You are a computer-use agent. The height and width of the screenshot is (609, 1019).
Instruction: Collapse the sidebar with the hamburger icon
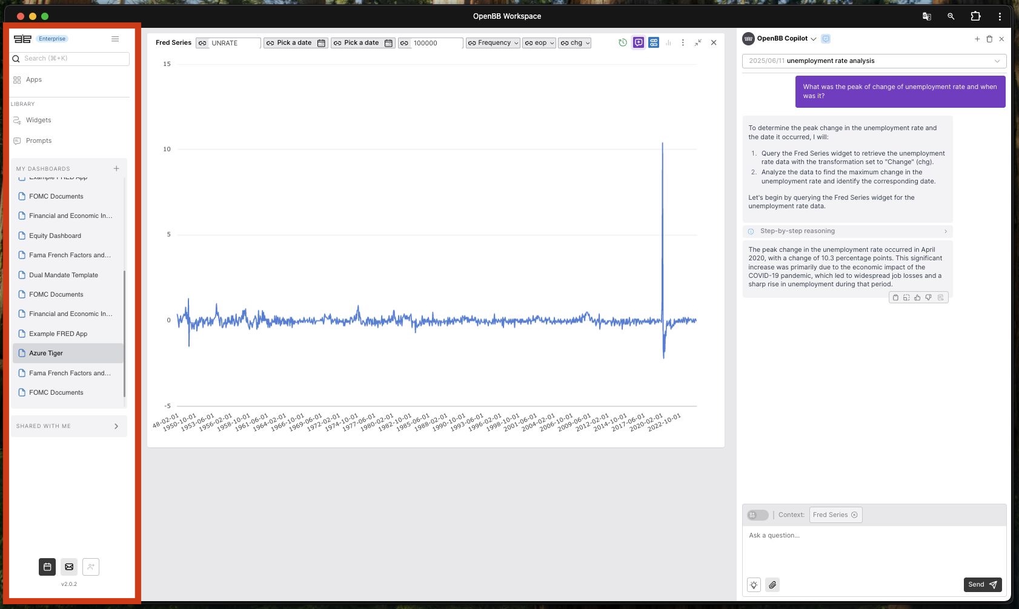[x=115, y=39]
